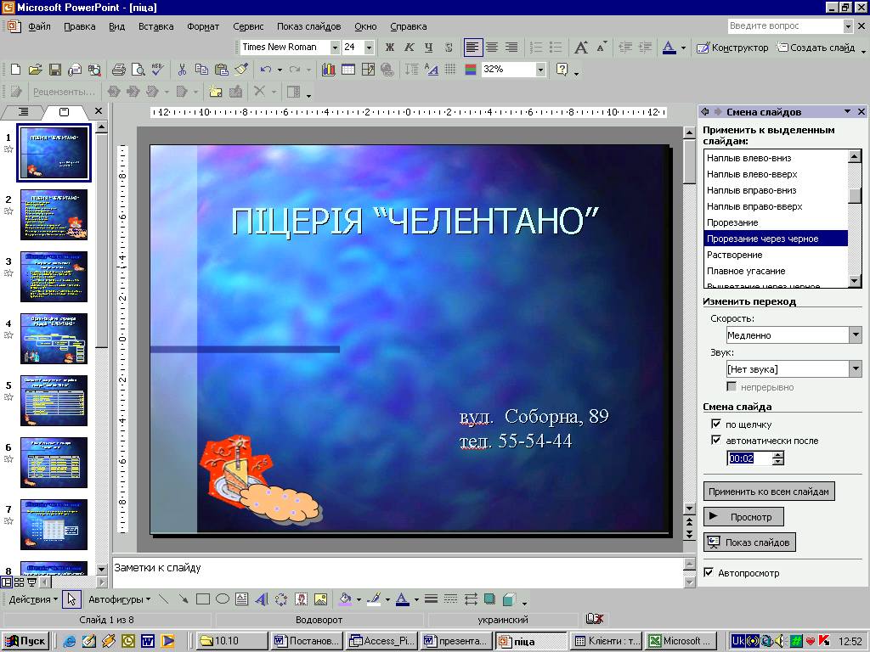
Task: Toggle the 'автоматически после' checkbox
Action: [715, 441]
